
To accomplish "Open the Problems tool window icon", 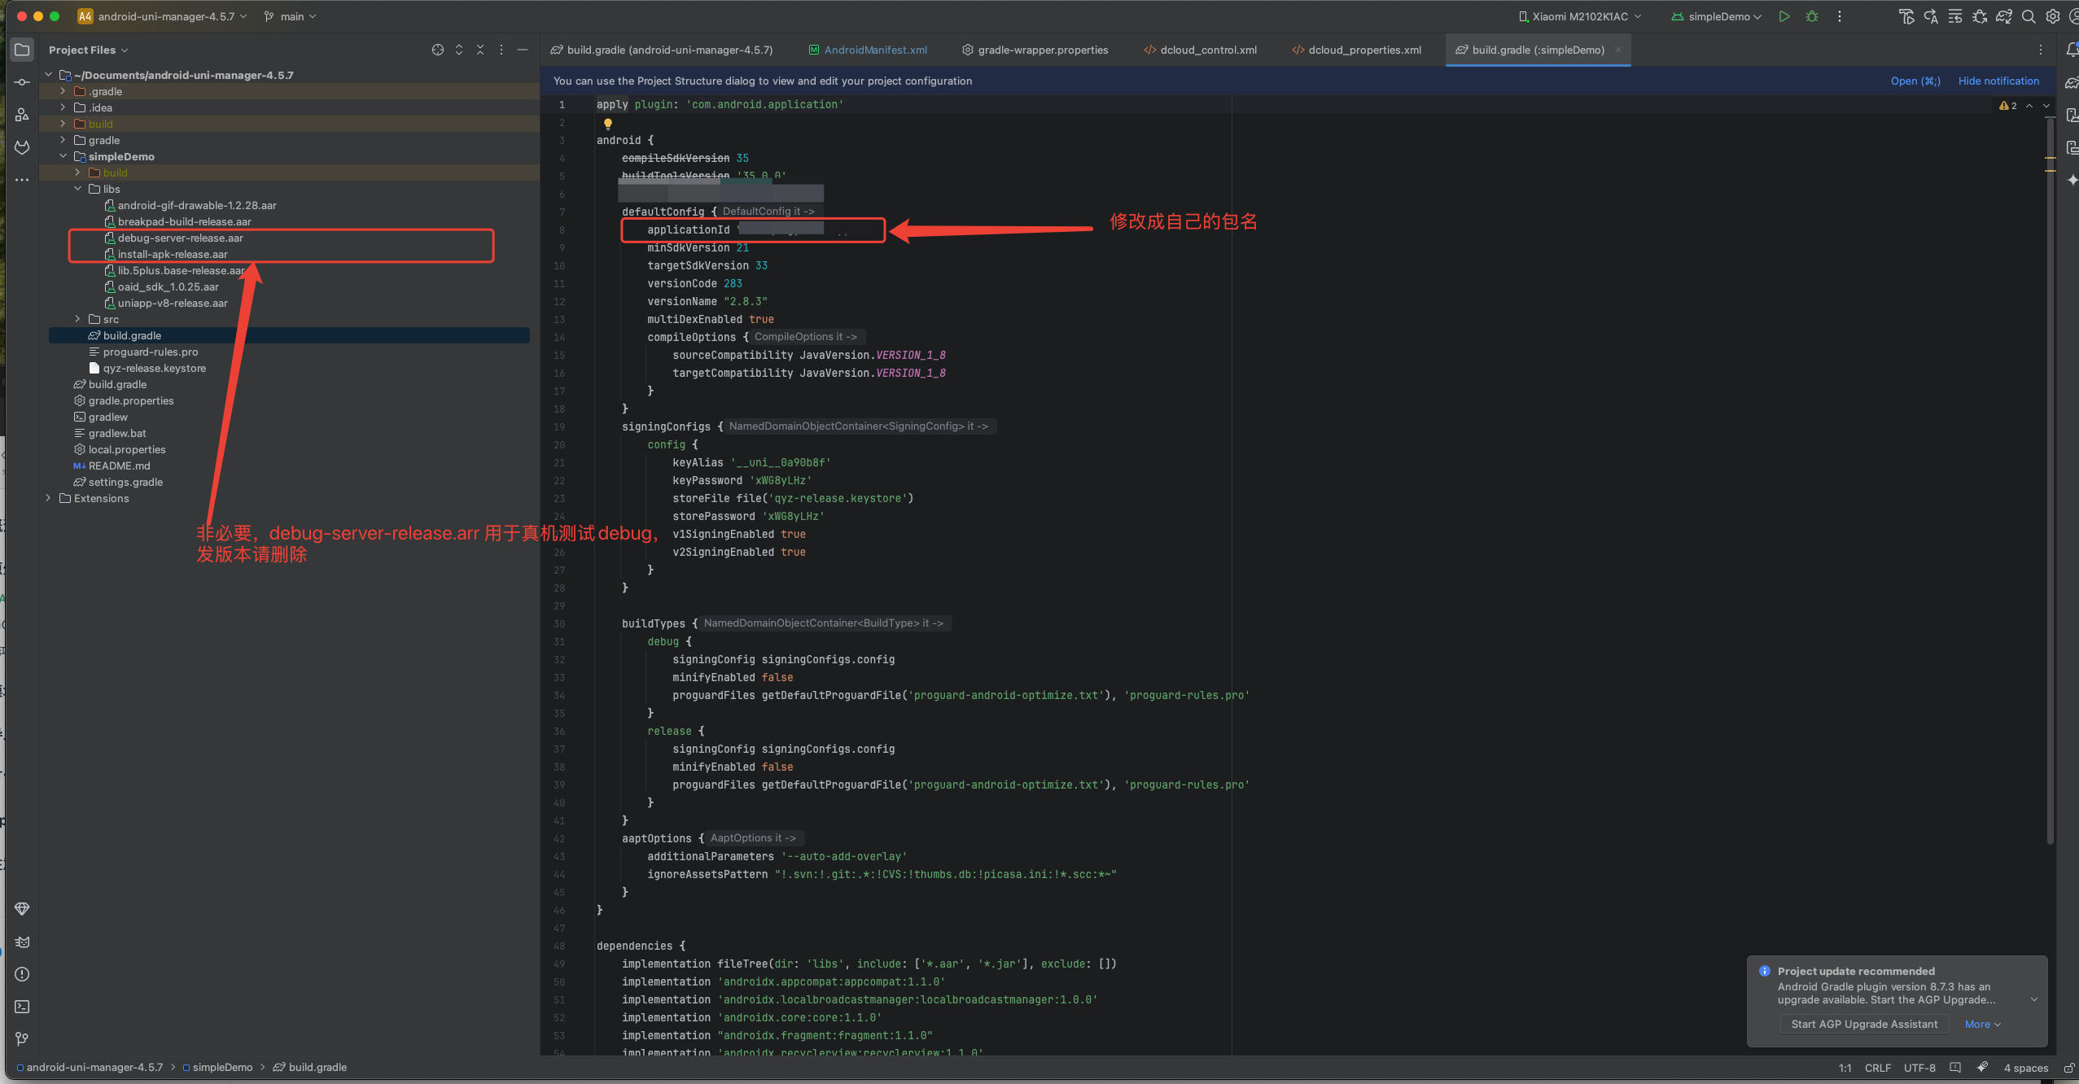I will pos(22,974).
